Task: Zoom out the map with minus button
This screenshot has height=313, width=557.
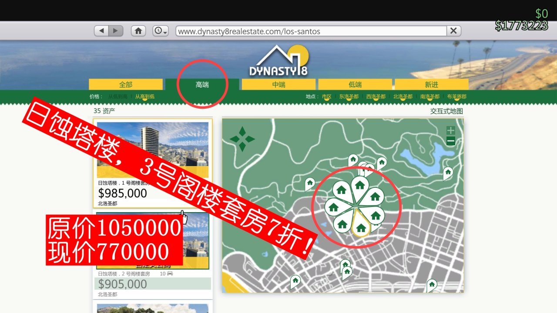Action: click(451, 141)
